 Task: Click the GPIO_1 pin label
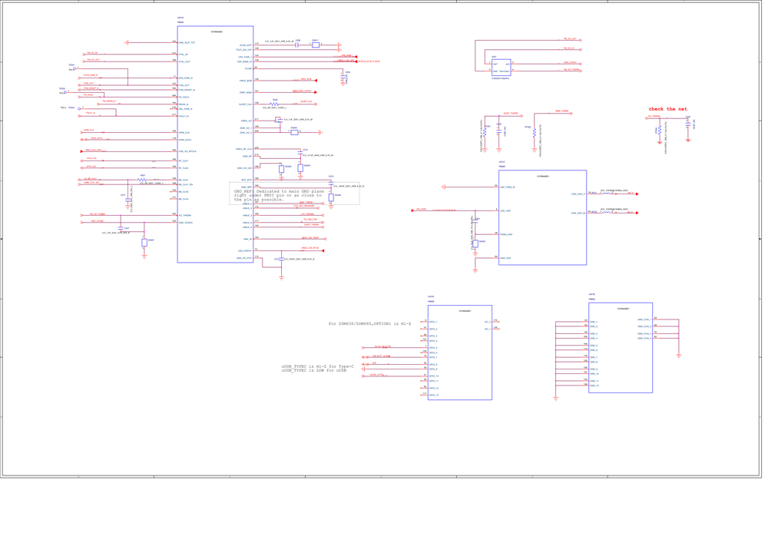[x=433, y=322]
